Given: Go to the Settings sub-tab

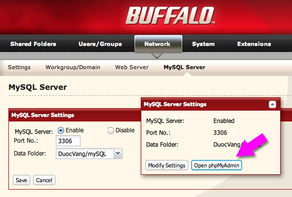Looking at the screenshot, I should [x=19, y=67].
